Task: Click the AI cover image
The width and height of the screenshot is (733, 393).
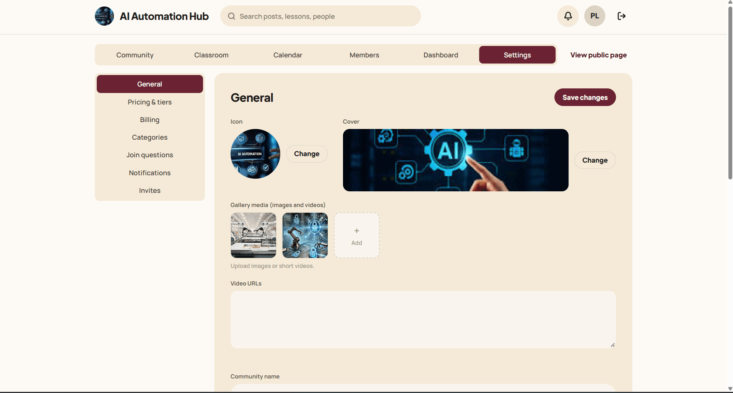Action: point(456,160)
